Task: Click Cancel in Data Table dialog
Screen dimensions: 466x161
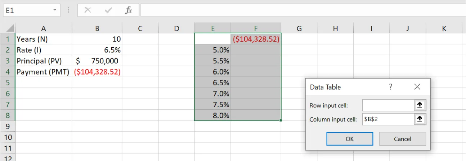Action: [402, 139]
